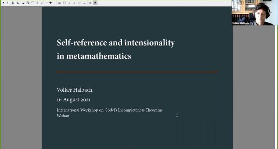Image resolution: width=278 pixels, height=149 pixels.
Task: Open the line thickness menu
Action: tap(60, 3)
